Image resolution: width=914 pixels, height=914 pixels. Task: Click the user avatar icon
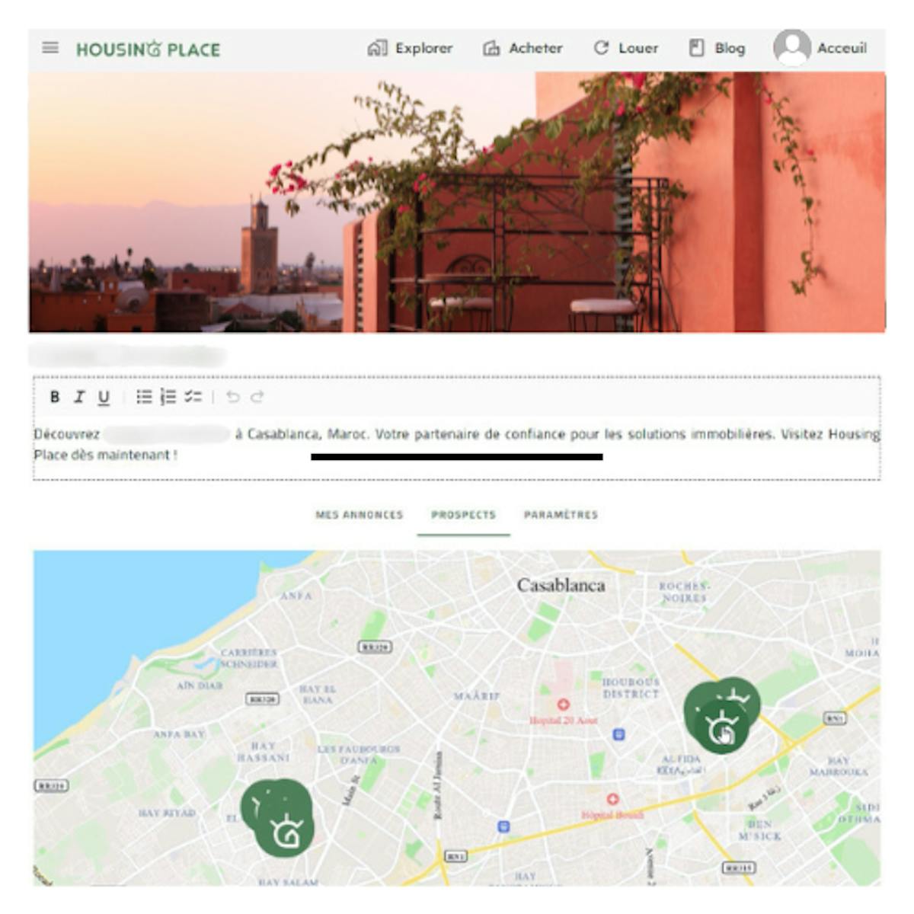click(x=792, y=47)
